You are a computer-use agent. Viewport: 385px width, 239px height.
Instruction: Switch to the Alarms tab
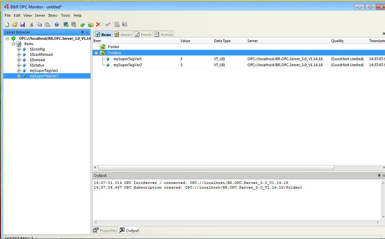click(x=123, y=34)
